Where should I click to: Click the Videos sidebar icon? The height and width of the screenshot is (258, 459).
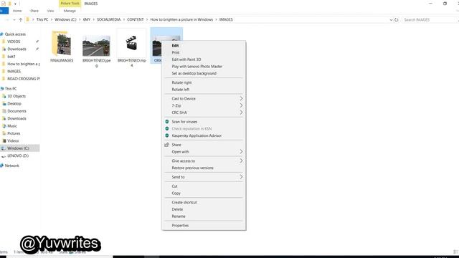(x=4, y=141)
